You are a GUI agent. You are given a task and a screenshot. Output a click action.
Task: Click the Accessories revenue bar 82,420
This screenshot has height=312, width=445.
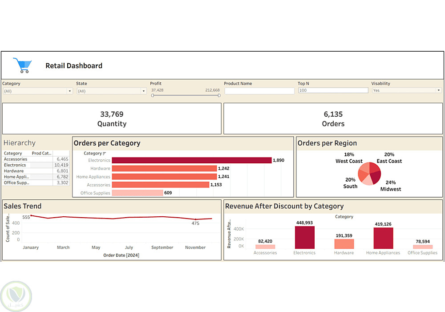pyautogui.click(x=265, y=247)
